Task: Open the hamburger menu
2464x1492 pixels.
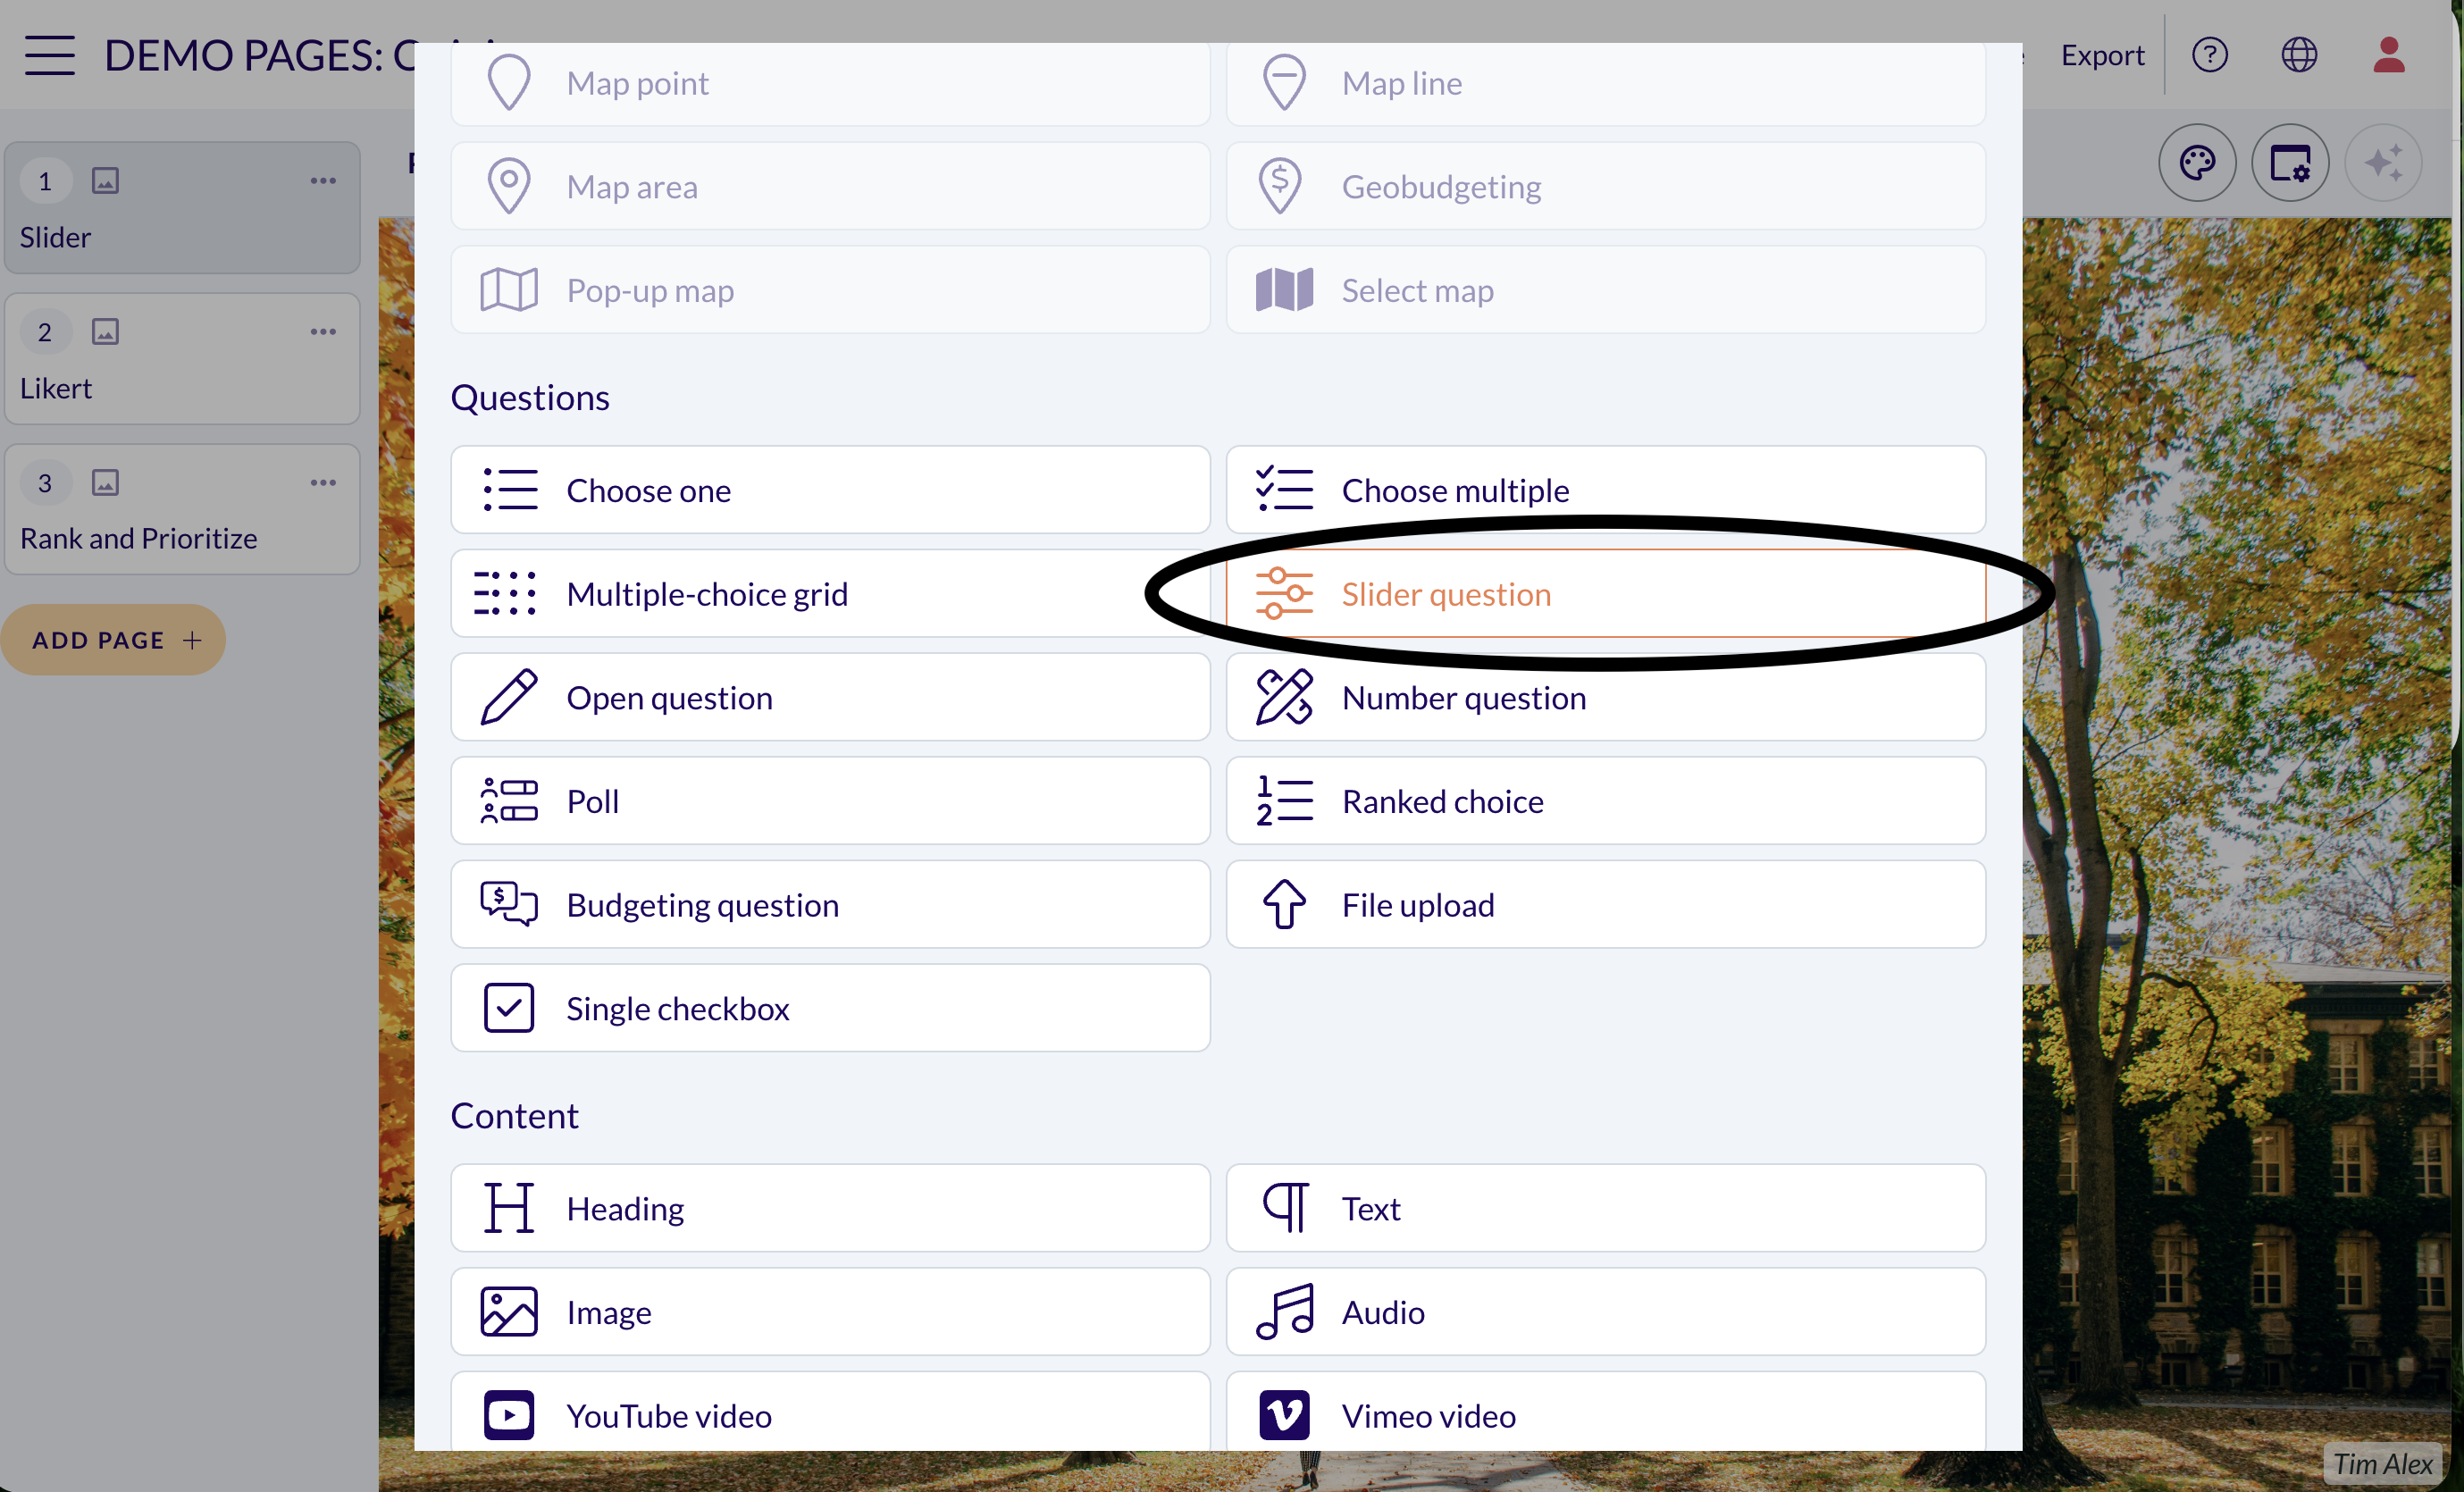Action: click(x=50, y=55)
